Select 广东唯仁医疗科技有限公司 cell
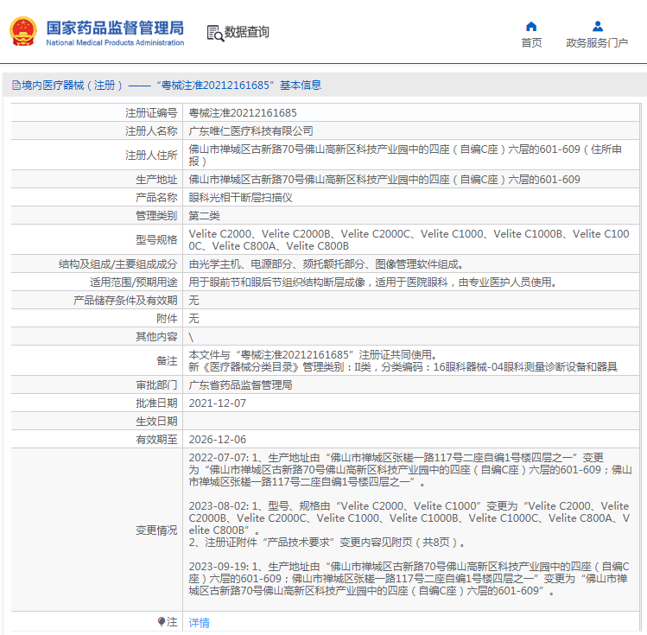This screenshot has height=635, width=647. [x=251, y=131]
